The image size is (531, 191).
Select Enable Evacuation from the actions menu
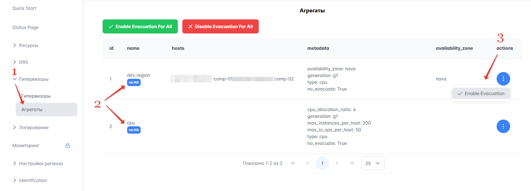pyautogui.click(x=481, y=93)
